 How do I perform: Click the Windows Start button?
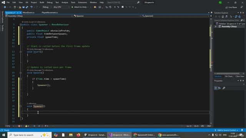pyautogui.click(x=3, y=135)
